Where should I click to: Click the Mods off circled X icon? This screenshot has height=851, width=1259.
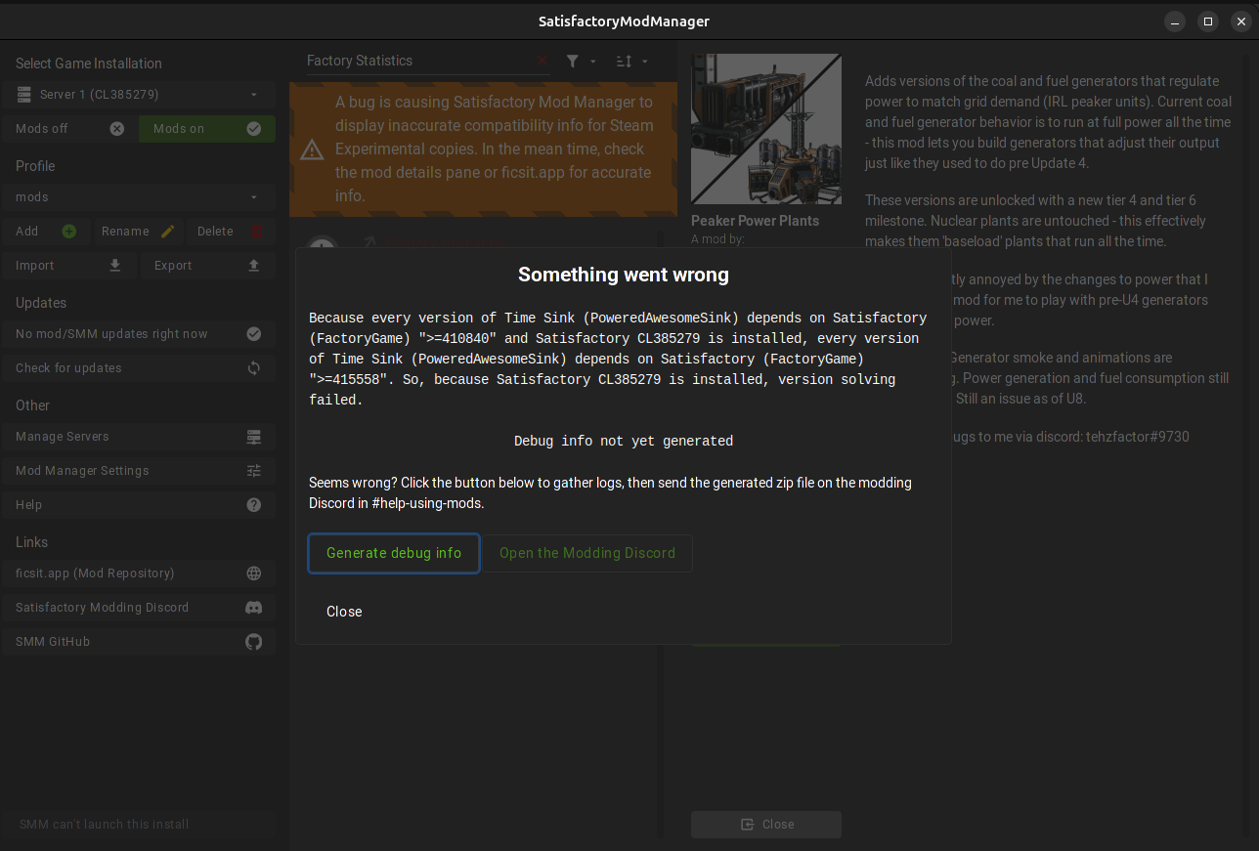pyautogui.click(x=117, y=129)
